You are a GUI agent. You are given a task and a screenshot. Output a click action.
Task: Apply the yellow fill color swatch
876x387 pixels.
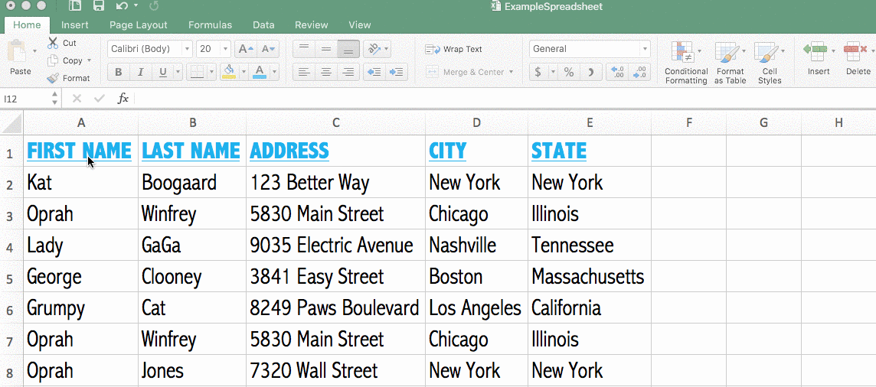click(228, 72)
